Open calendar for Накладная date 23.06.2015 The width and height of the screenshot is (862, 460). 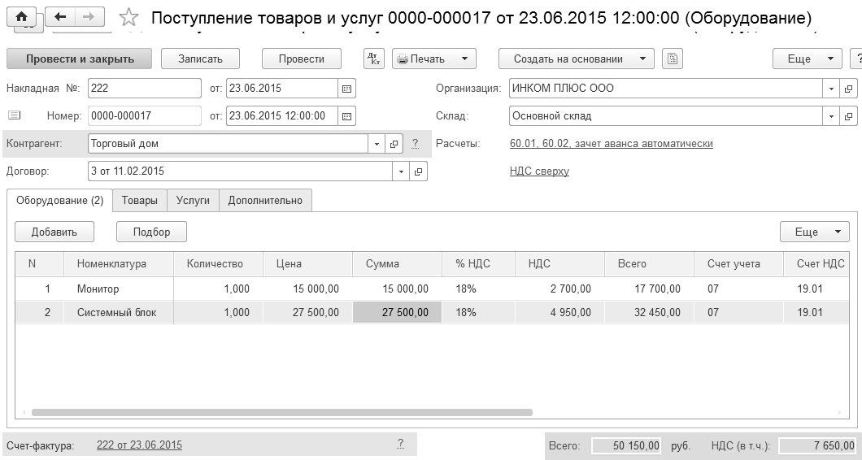(346, 89)
